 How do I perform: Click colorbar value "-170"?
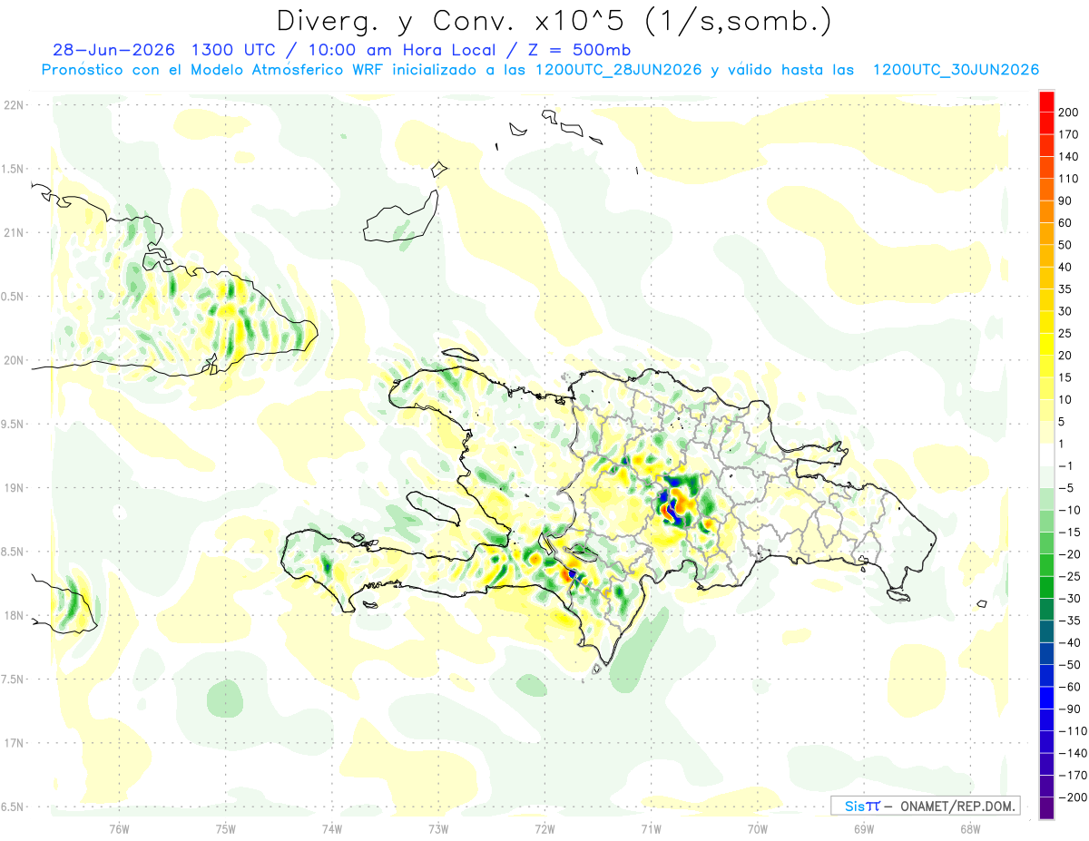pyautogui.click(x=1073, y=775)
